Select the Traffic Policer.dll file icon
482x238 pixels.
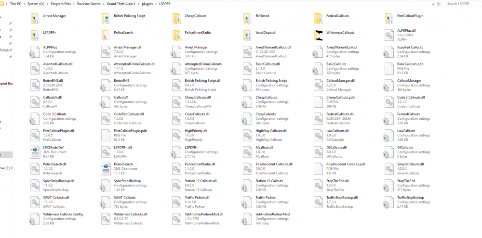click(x=177, y=202)
